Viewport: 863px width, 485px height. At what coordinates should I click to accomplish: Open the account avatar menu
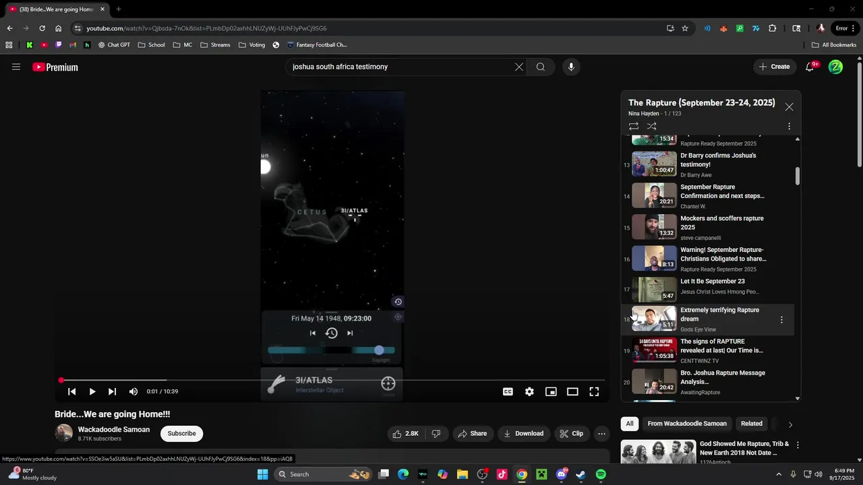pyautogui.click(x=835, y=67)
